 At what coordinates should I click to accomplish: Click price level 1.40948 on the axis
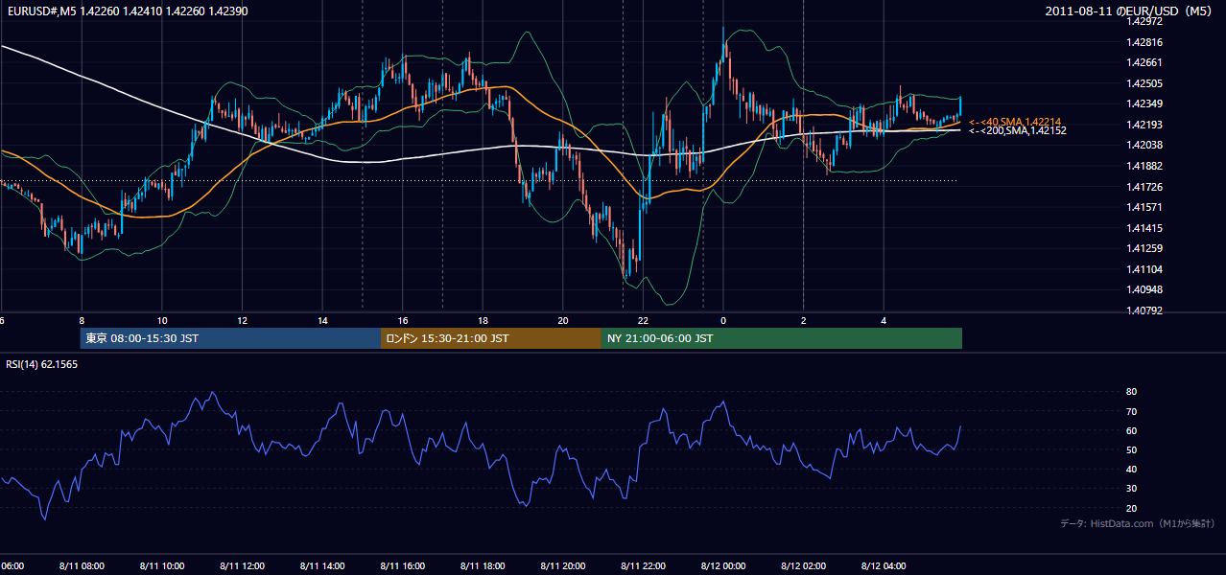coord(1144,289)
